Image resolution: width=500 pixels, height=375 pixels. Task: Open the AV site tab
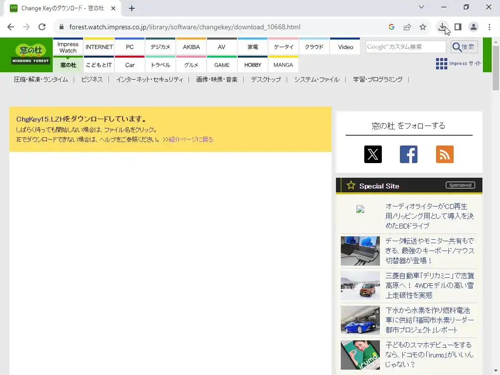[x=222, y=47]
